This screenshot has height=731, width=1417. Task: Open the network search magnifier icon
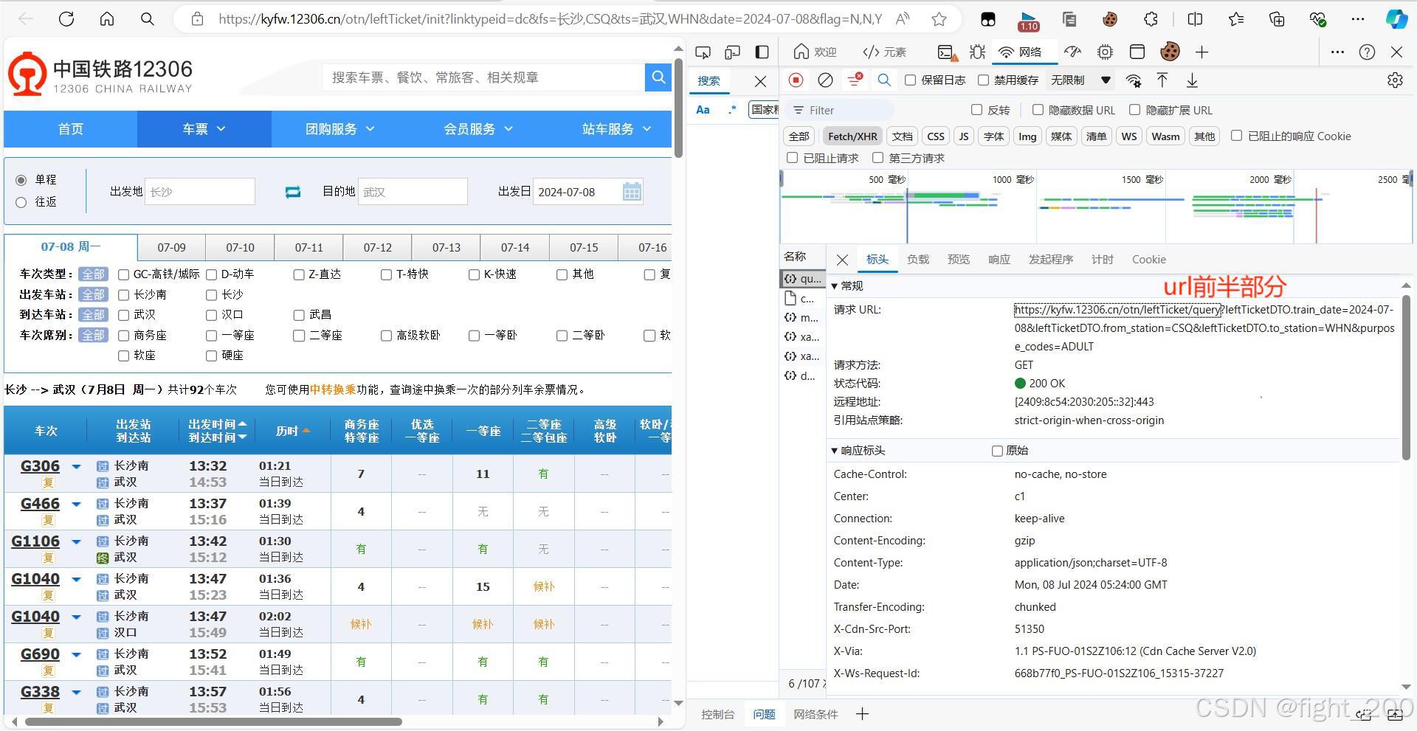(883, 80)
